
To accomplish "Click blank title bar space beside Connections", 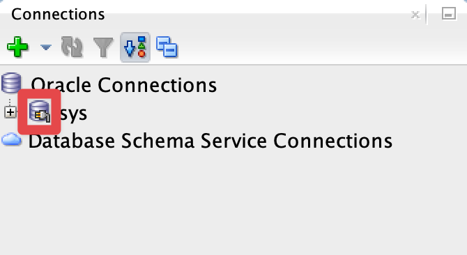I will click(x=256, y=14).
